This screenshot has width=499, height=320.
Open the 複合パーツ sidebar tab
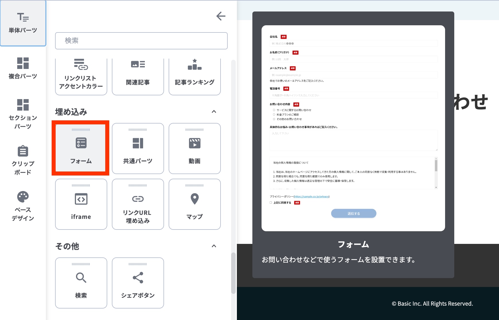coord(23,68)
